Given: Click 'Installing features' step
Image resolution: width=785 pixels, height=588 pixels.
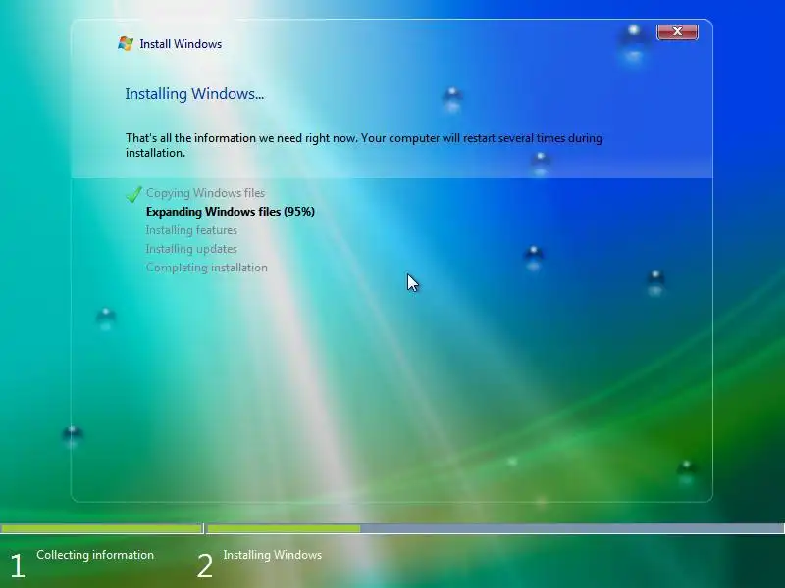Looking at the screenshot, I should click(191, 230).
